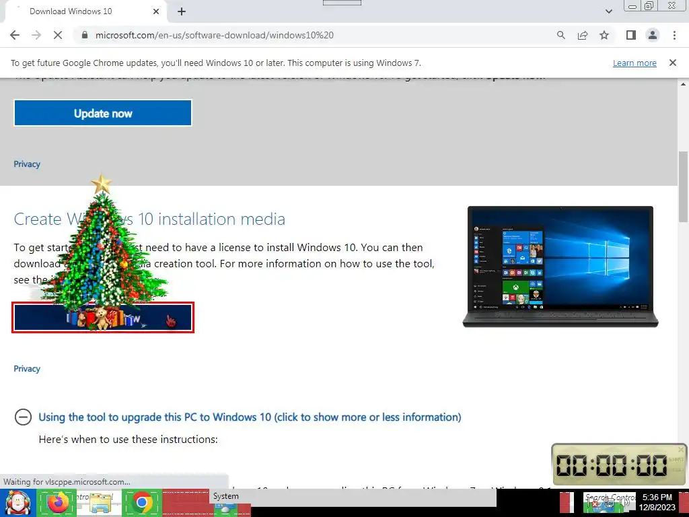Click the Create Windows 10 installation media heading
Screen dimensions: 689x517
click(149, 219)
